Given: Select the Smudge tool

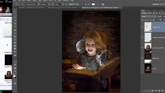Looking at the screenshot, I should pyautogui.click(x=15, y=49).
